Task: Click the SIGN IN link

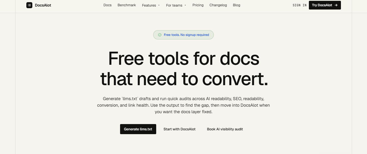Action: [x=300, y=5]
